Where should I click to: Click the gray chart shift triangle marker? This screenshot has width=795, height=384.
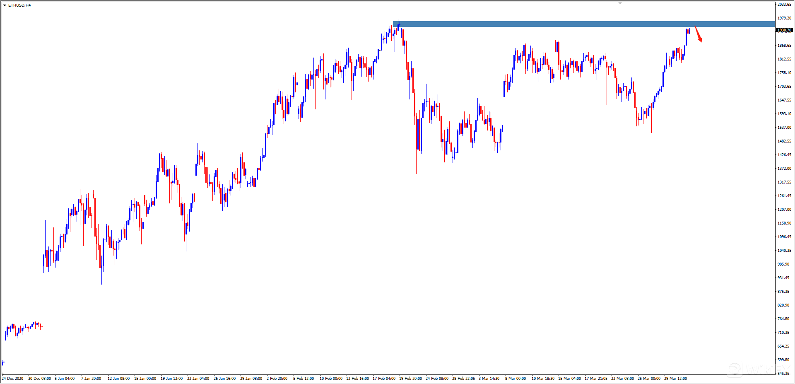click(620, 3)
